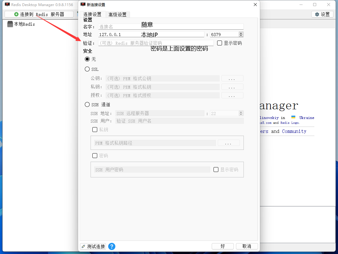Click the 授权 PEM path field
This screenshot has height=254, width=338.
[163, 95]
